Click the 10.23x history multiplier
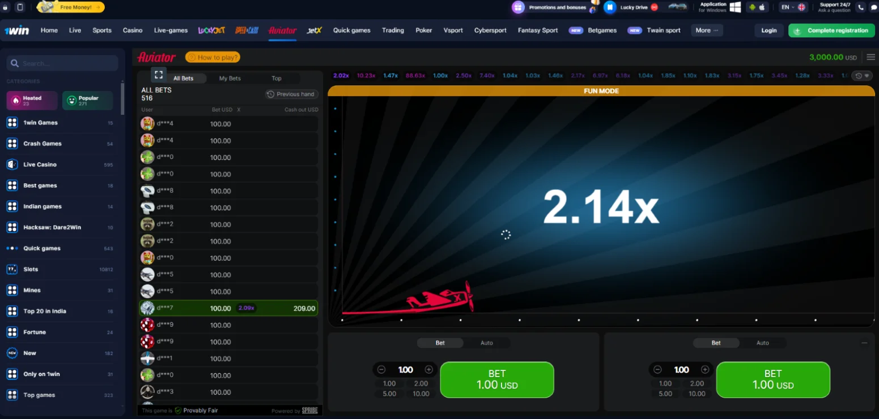Viewport: 879px width, 419px height. [x=366, y=76]
